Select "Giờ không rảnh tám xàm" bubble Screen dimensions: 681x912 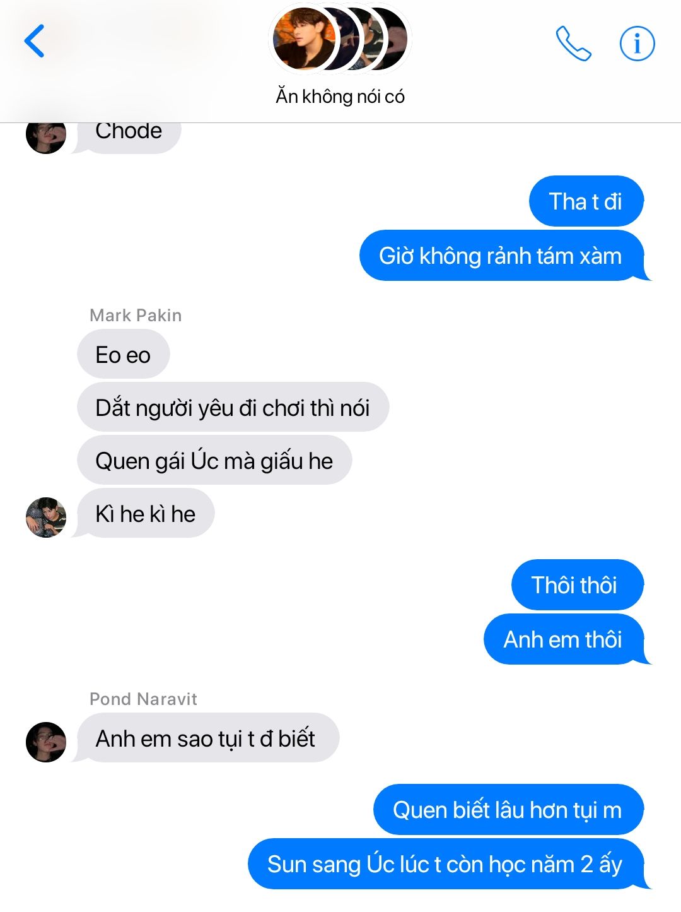coord(501,256)
